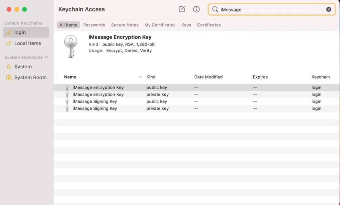Click key icon of Signing private key row
The height and width of the screenshot is (205, 340).
click(x=67, y=108)
